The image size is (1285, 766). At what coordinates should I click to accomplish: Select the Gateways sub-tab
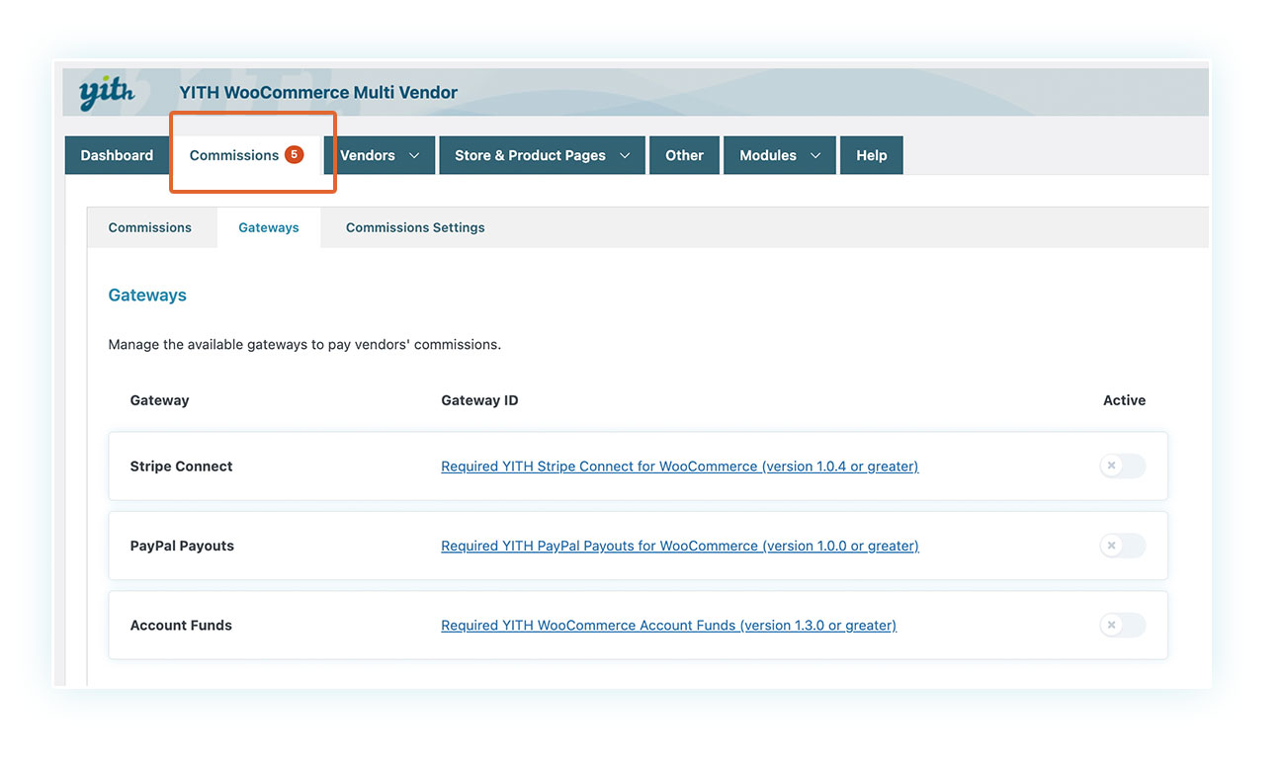pos(269,227)
